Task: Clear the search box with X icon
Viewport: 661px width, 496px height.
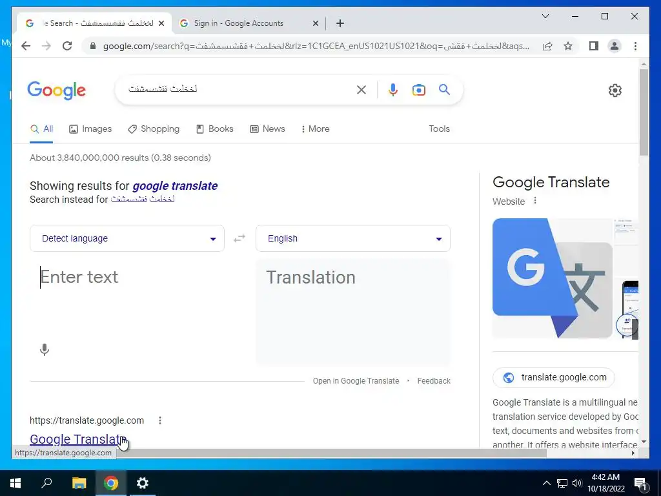Action: pos(361,90)
